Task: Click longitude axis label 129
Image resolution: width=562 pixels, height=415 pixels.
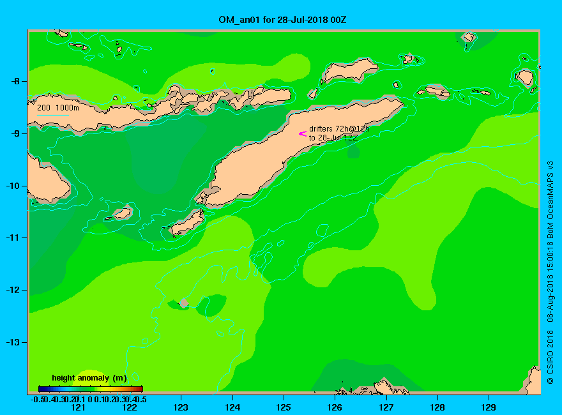Action: coord(489,407)
